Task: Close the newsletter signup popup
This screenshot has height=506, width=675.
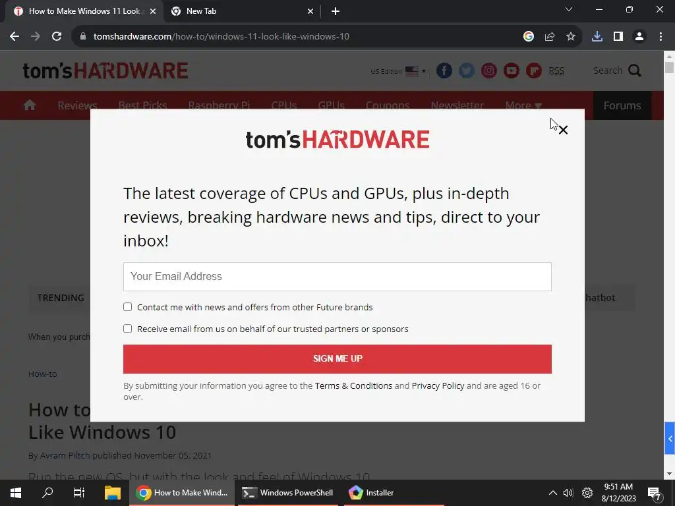Action: [563, 130]
